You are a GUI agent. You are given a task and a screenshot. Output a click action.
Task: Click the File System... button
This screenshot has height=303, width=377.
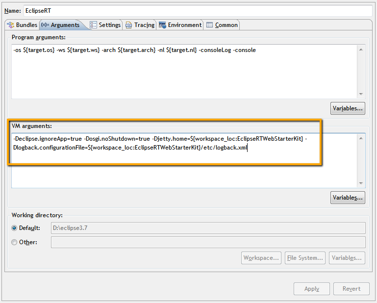(305, 258)
